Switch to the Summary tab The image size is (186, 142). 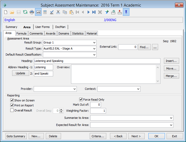pos(11,27)
